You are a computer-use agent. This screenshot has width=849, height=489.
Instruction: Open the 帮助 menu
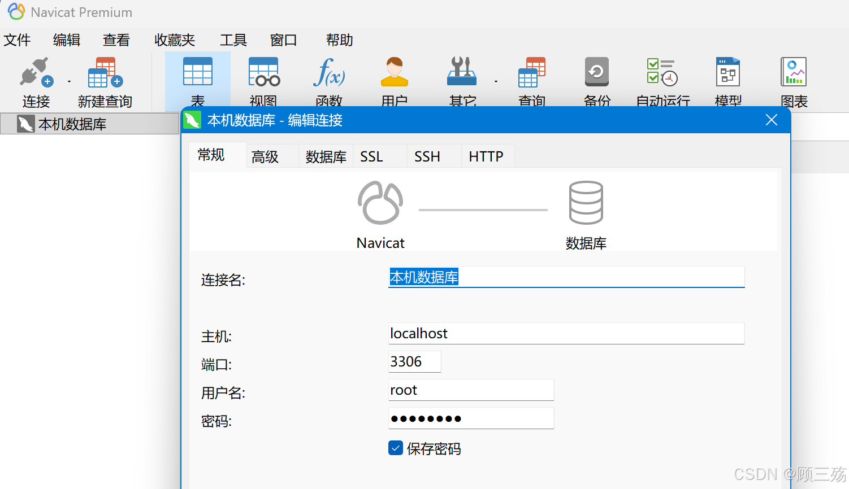tap(340, 40)
